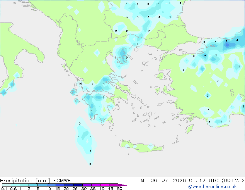This screenshot has width=245, height=190.
Task: Click the 1–2 mm legend color swatch
Action: [24, 185]
